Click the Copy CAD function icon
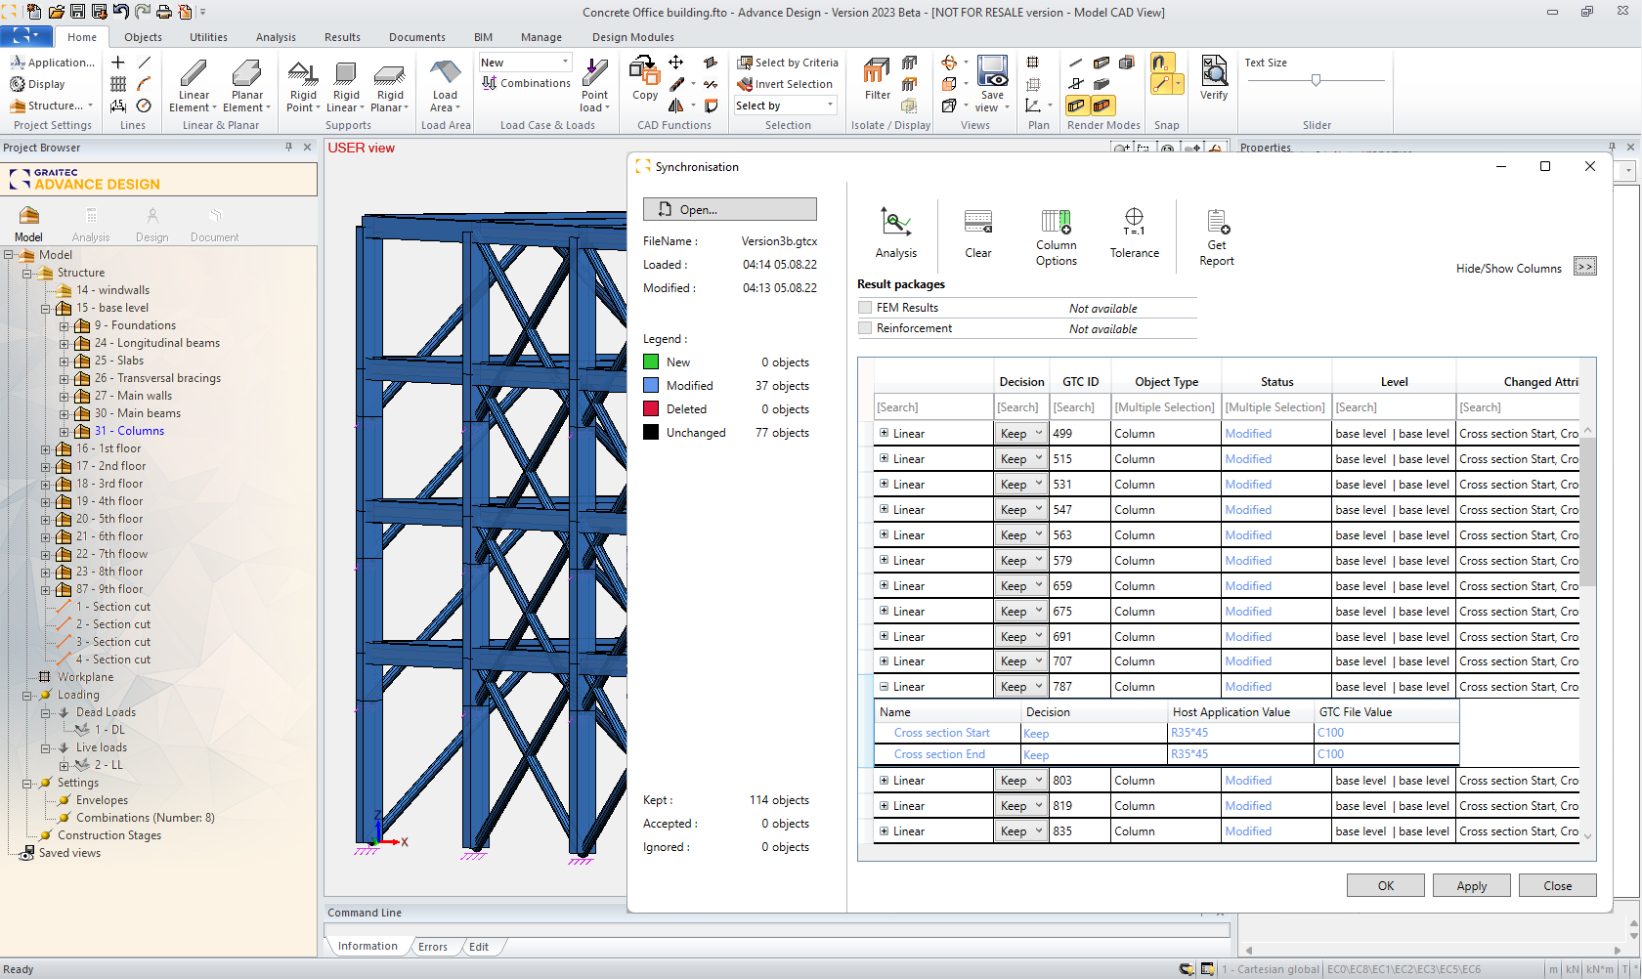1642x979 pixels. pyautogui.click(x=645, y=78)
